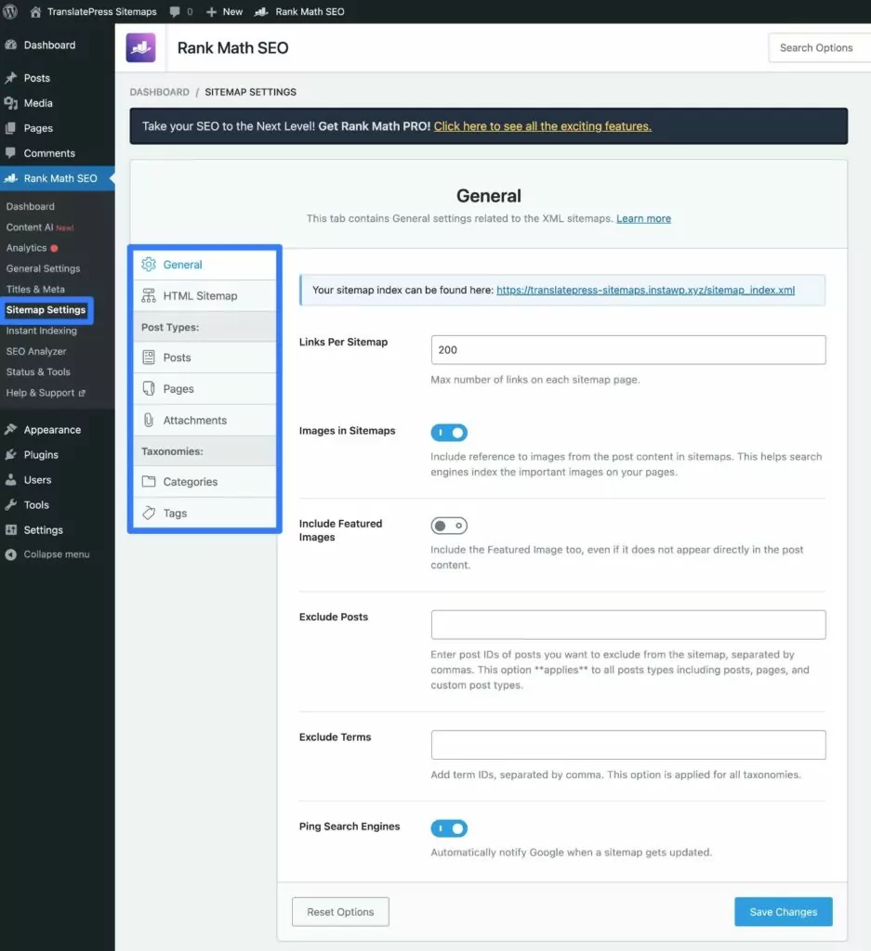Click the Save Changes button
The image size is (871, 951).
coord(783,912)
